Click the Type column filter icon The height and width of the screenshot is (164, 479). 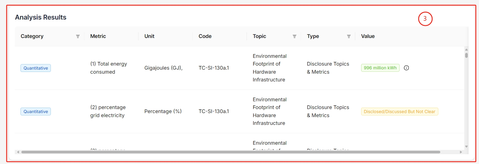click(x=349, y=37)
